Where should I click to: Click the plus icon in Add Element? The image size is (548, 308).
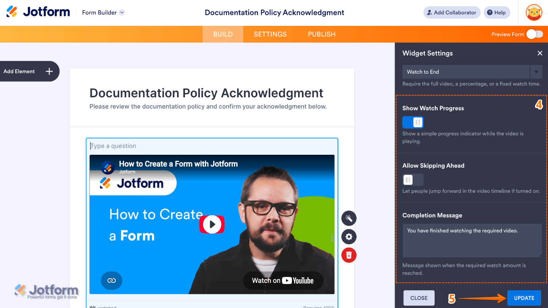click(x=49, y=71)
